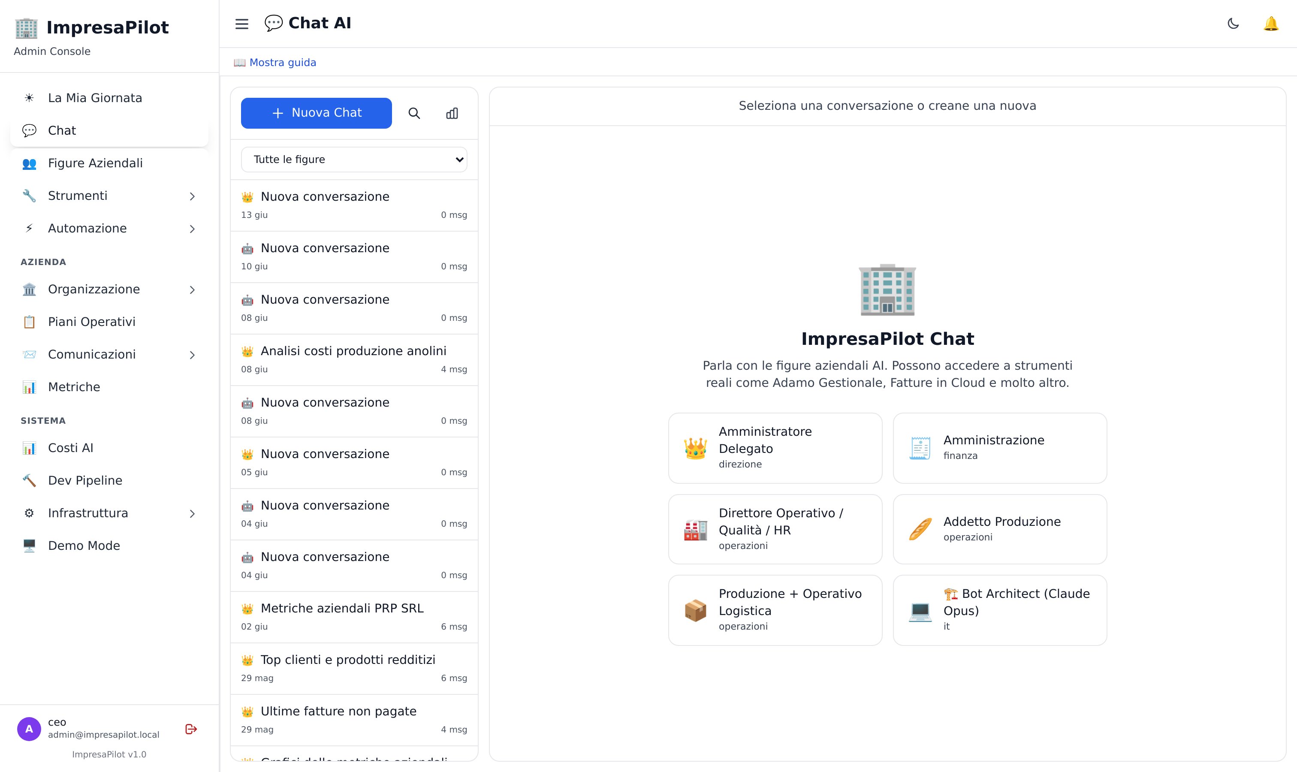Click the logout icon next to ceo

(191, 730)
